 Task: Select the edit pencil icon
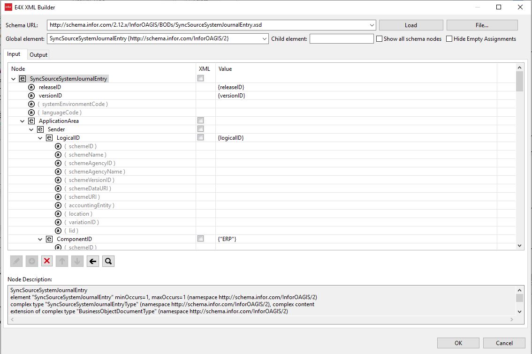click(16, 261)
